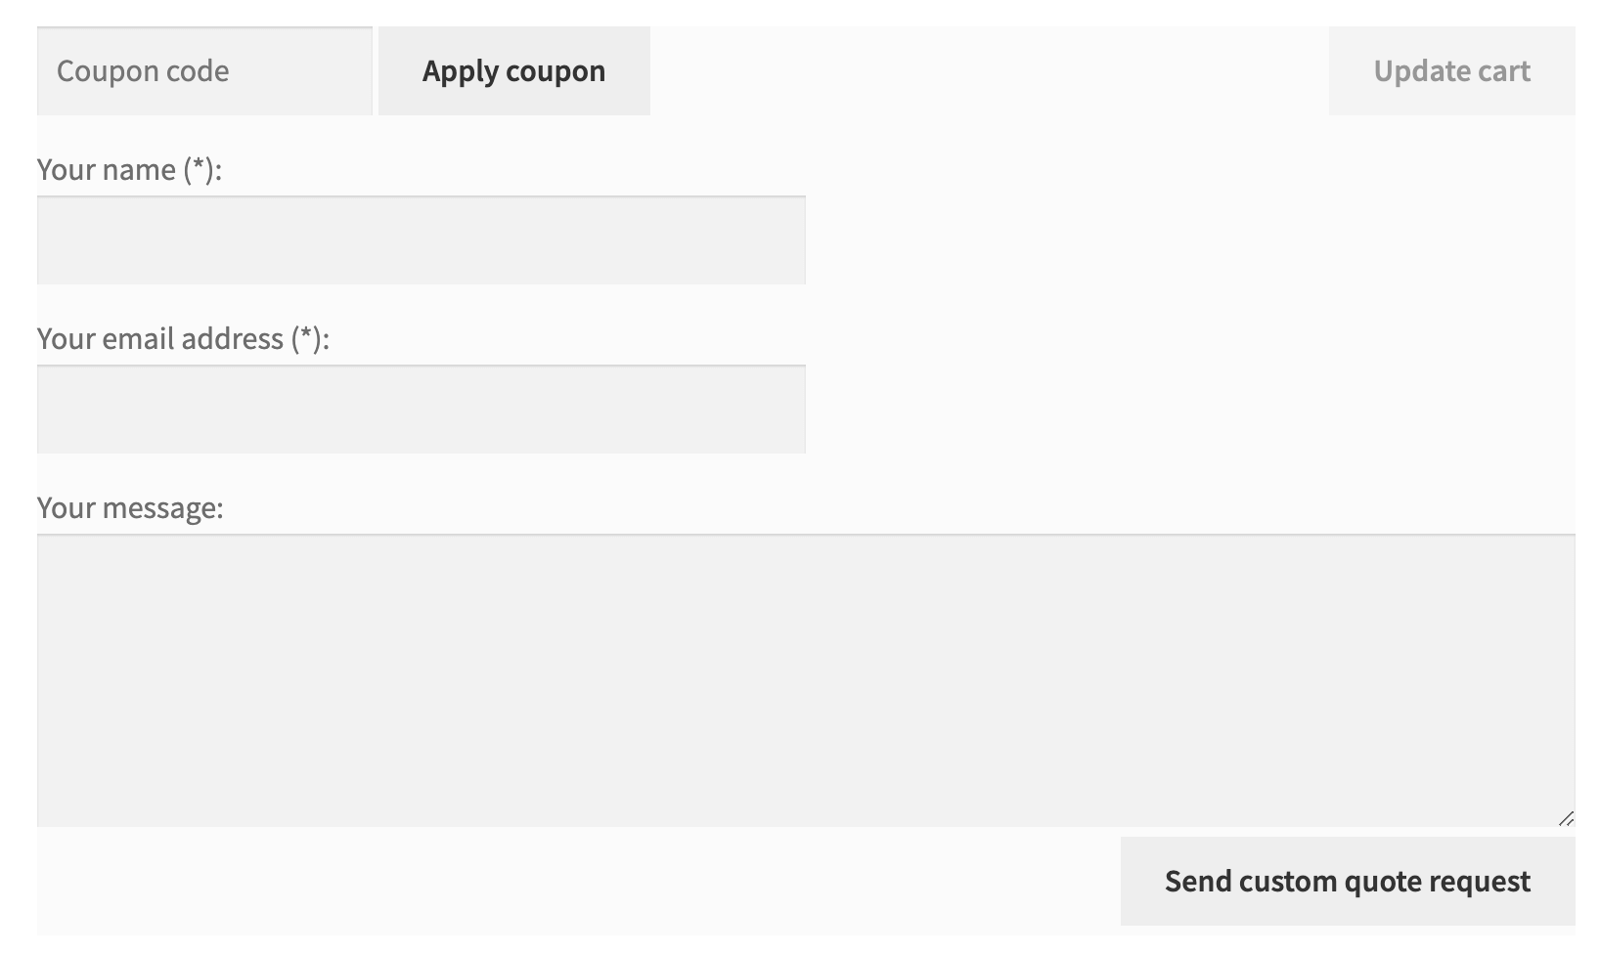This screenshot has height=954, width=1600.
Task: Activate the large message box
Action: pos(806,680)
